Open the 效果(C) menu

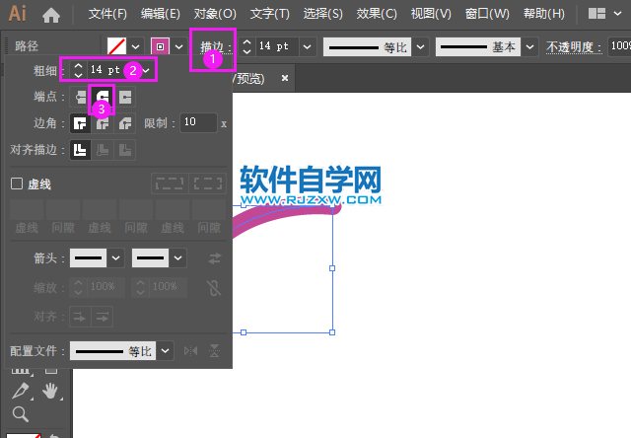click(x=377, y=14)
